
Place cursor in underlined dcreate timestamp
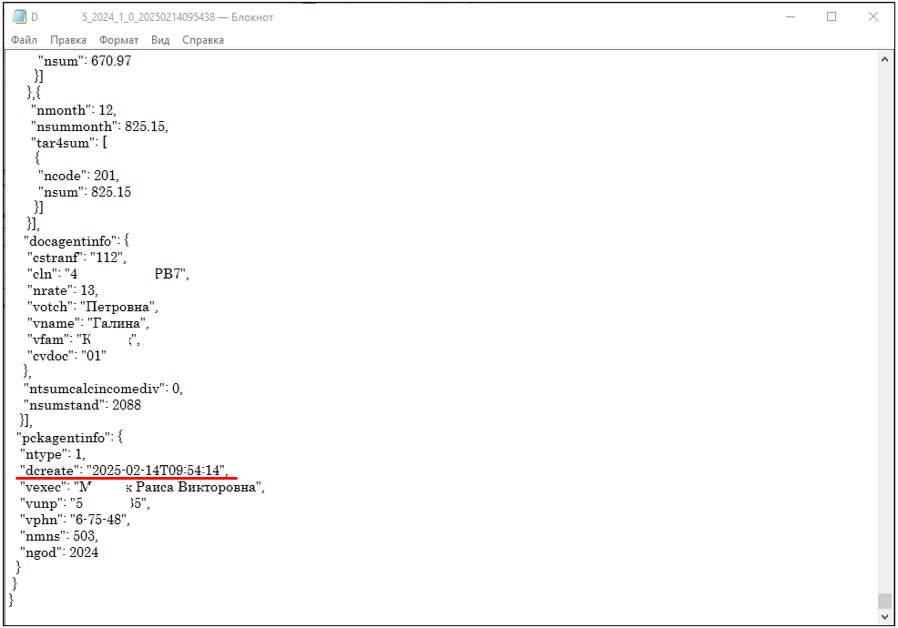(157, 470)
